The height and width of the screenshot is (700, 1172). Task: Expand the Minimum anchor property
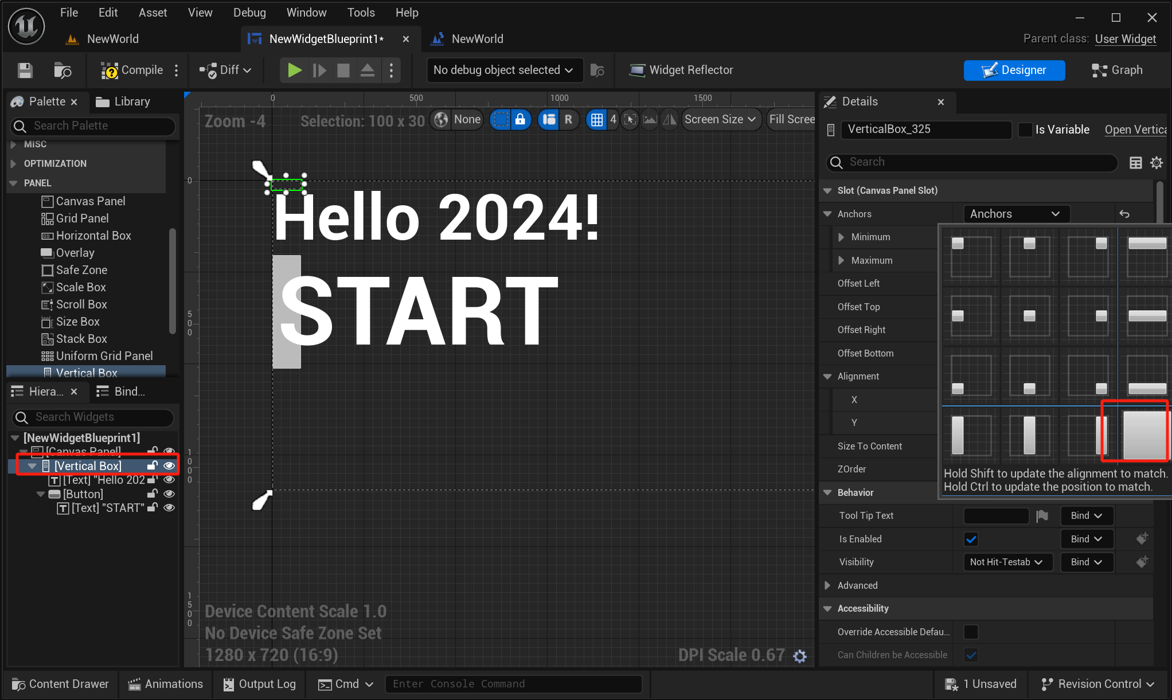pyautogui.click(x=841, y=237)
